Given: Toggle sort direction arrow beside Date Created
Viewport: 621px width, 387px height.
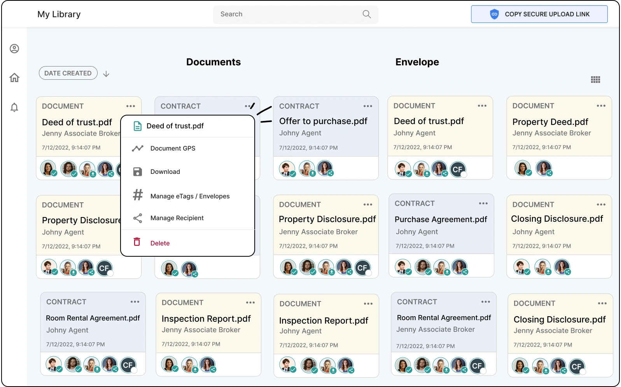Looking at the screenshot, I should coord(106,74).
